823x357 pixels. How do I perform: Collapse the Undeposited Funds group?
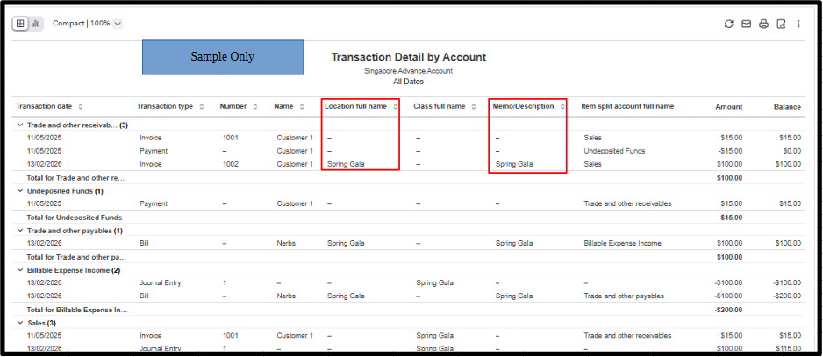coord(20,191)
